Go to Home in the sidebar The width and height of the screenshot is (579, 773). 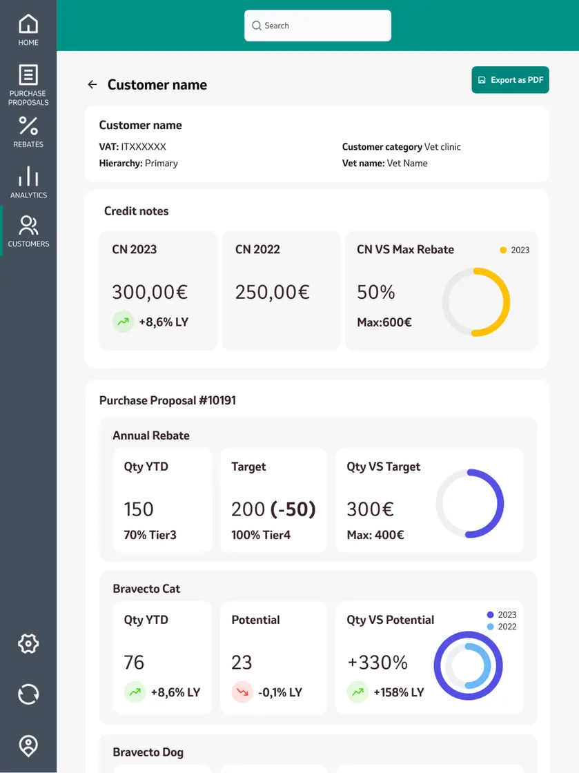[28, 30]
